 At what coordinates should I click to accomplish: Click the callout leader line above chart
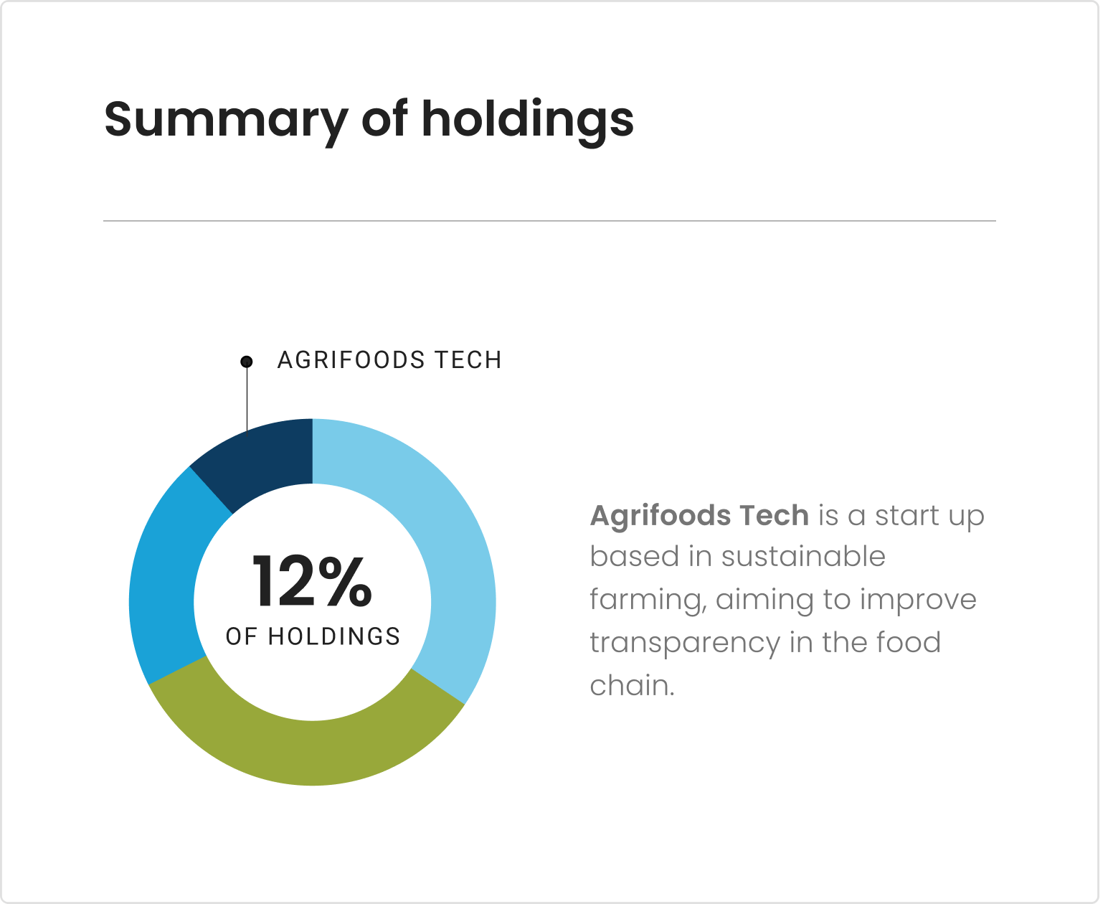point(247,398)
